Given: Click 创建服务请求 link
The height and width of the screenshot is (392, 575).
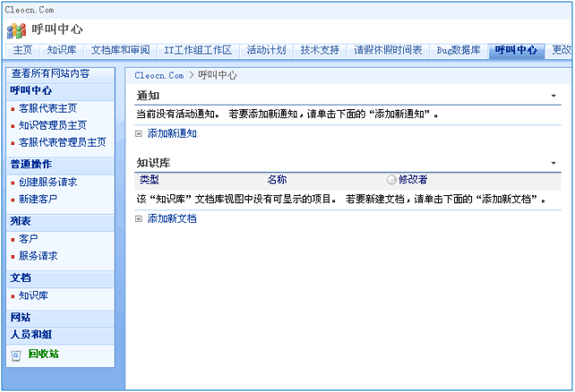Looking at the screenshot, I should pos(48,182).
